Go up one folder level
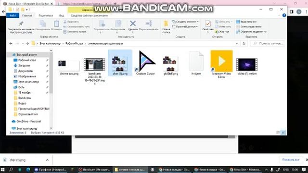This screenshot has height=173, width=308. click(27, 44)
